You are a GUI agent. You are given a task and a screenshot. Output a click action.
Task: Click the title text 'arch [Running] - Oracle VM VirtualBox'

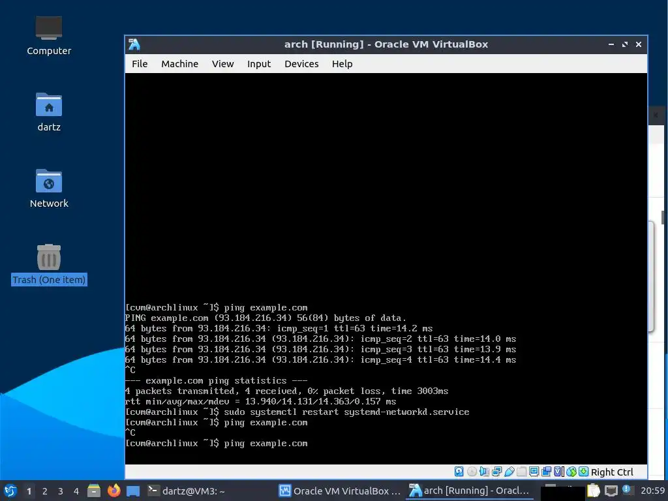(386, 44)
